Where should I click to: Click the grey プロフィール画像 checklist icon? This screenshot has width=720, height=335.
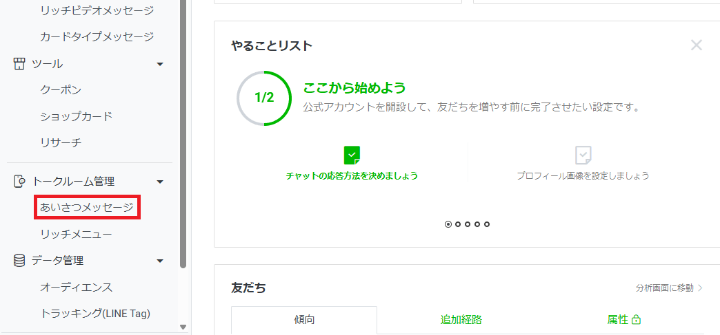click(583, 155)
